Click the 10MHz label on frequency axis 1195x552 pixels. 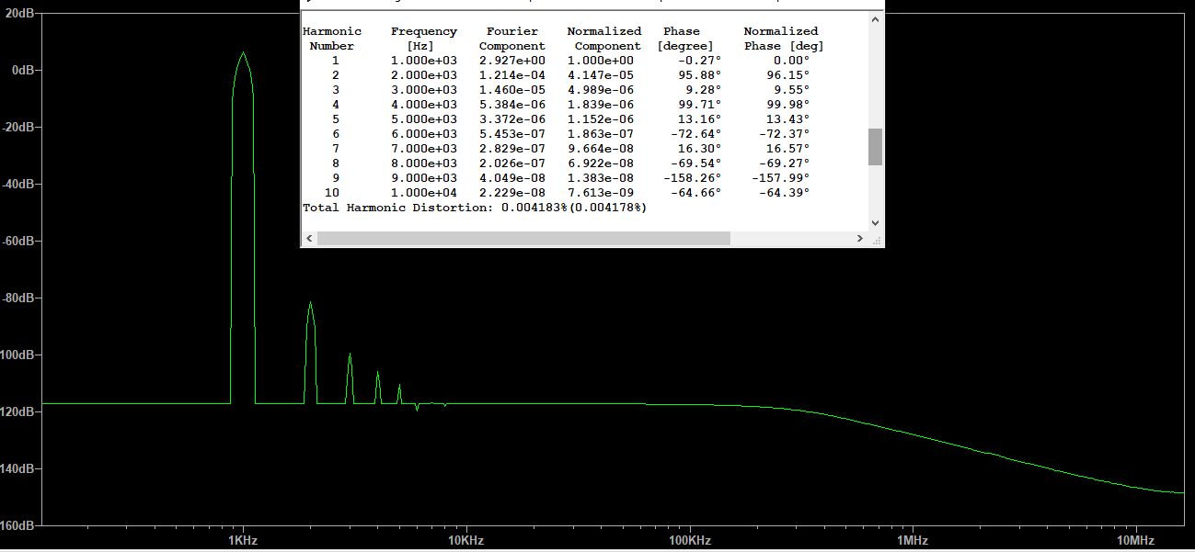1136,541
